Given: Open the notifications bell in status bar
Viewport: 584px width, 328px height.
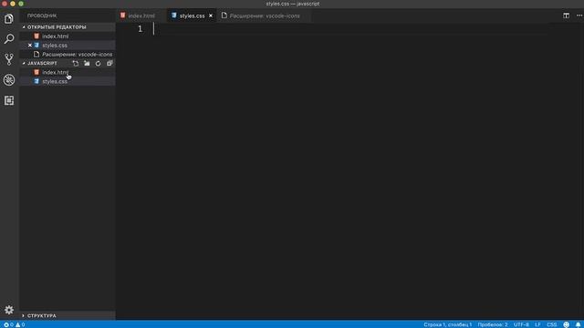Looking at the screenshot, I should point(578,324).
